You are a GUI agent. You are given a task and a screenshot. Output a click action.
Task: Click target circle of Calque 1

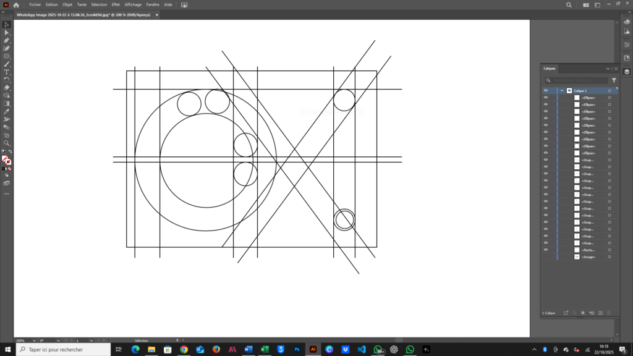(x=610, y=90)
